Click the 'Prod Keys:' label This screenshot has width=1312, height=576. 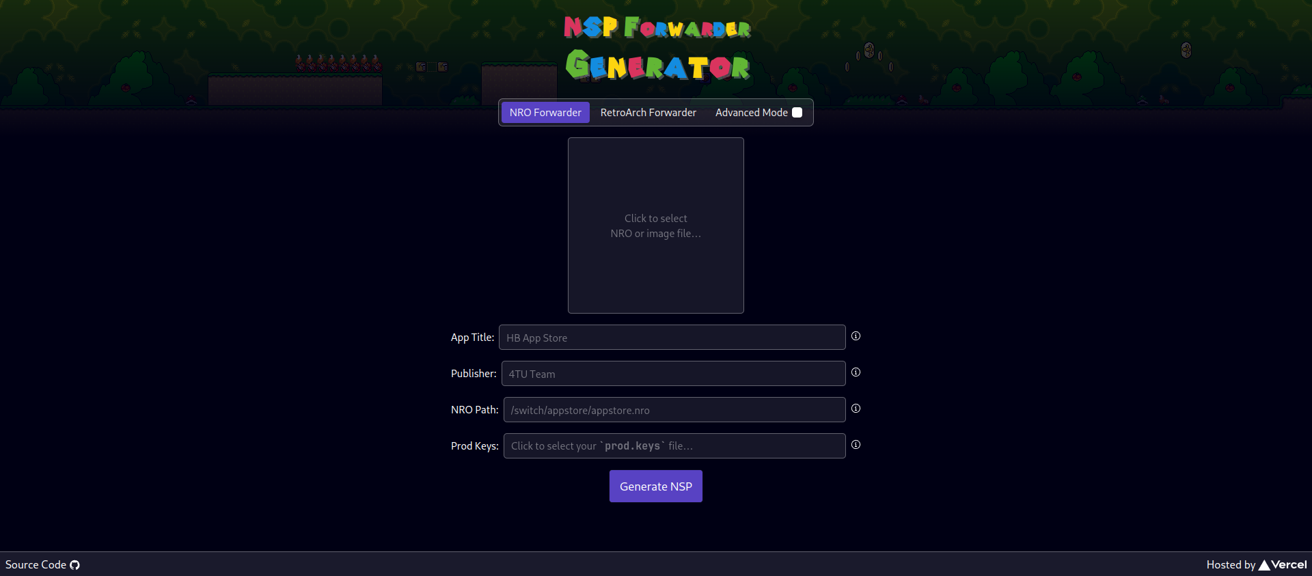[x=475, y=446]
